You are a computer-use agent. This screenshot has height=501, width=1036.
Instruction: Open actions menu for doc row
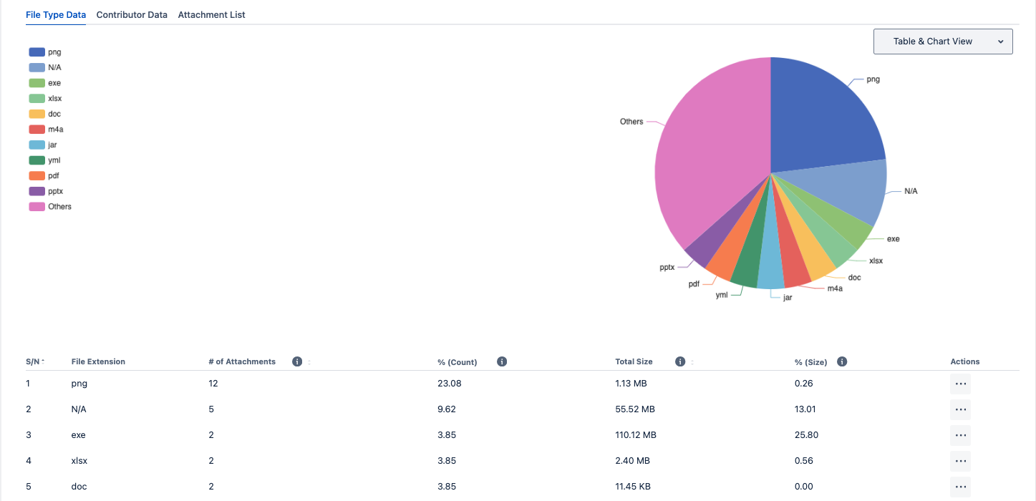[961, 487]
